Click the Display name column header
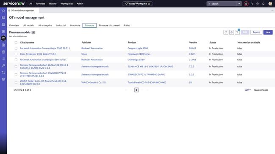The width and height of the screenshot is (275, 154). tap(27, 43)
